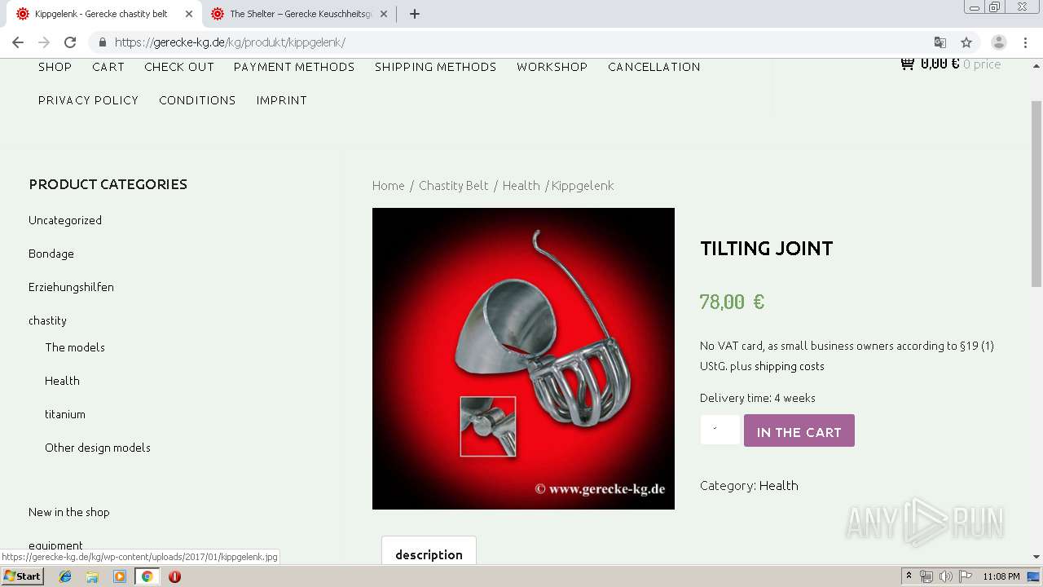Bookmark this page with the star
This screenshot has width=1043, height=587.
pos(966,42)
